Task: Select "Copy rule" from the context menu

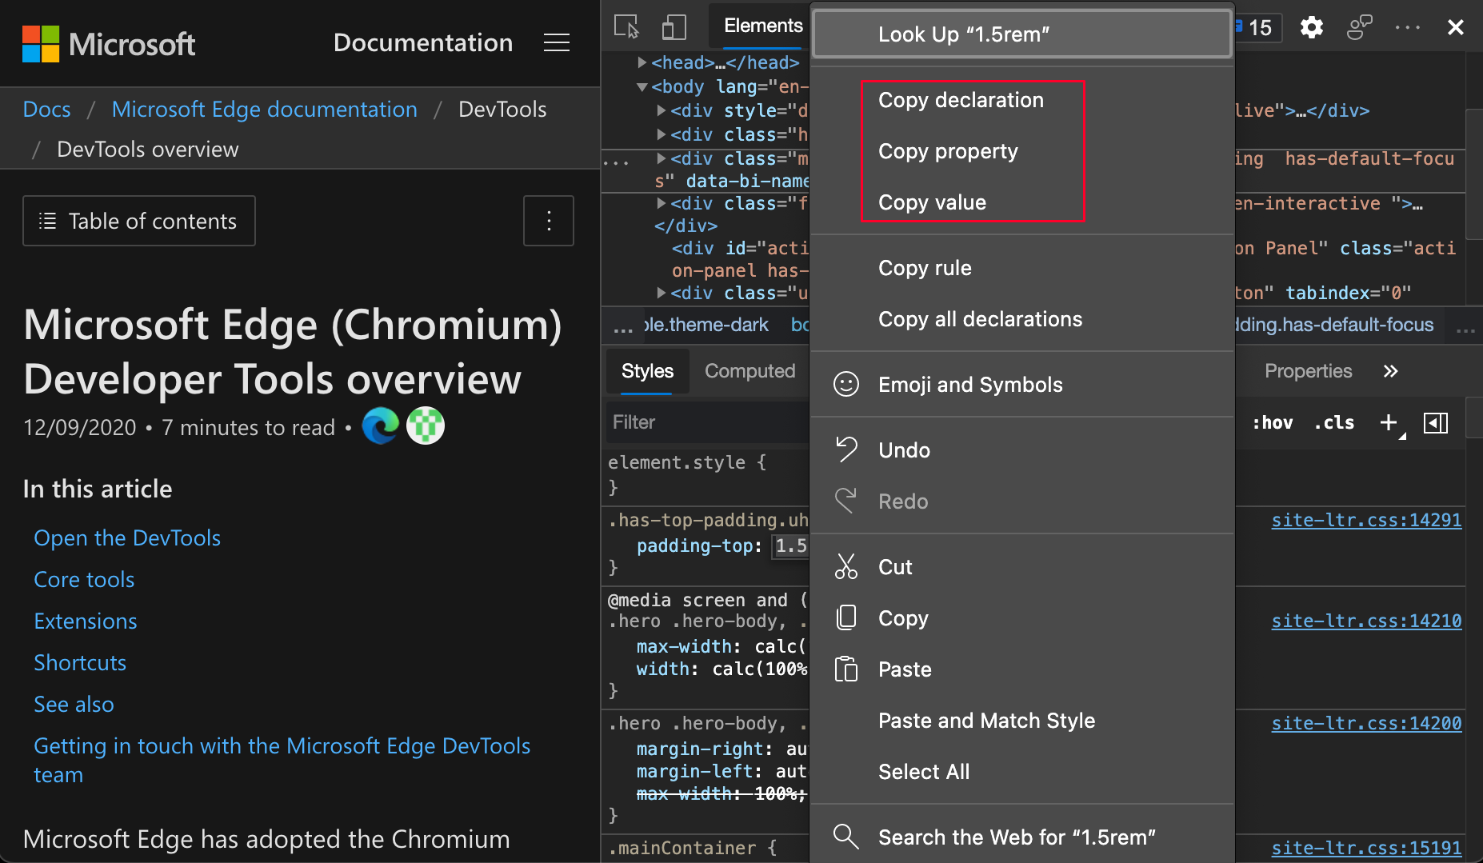Action: coord(925,268)
